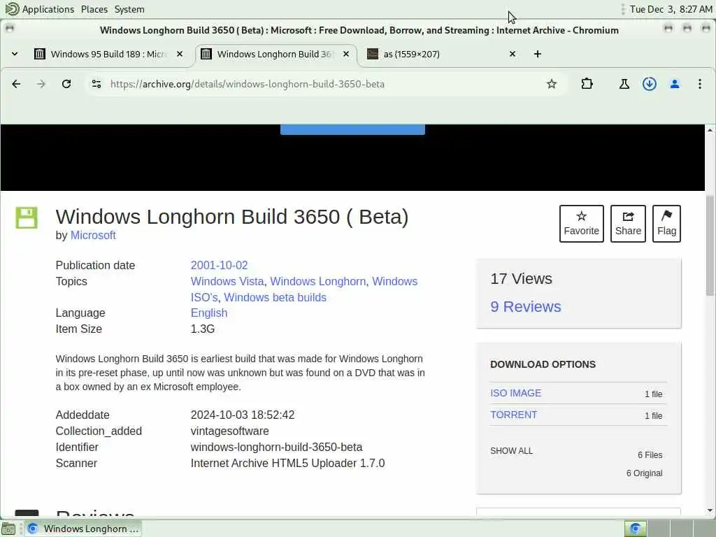Image resolution: width=716 pixels, height=537 pixels.
Task: Click SHOW ALL download files
Action: [511, 451]
